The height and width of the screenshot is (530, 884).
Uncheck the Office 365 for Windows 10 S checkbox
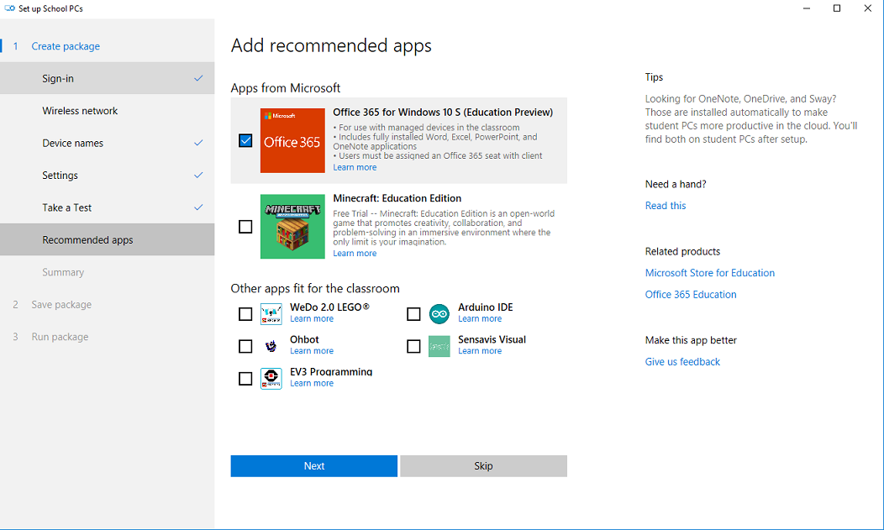[245, 141]
